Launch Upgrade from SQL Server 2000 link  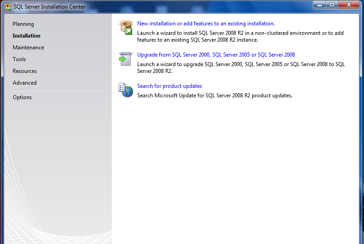pos(216,55)
